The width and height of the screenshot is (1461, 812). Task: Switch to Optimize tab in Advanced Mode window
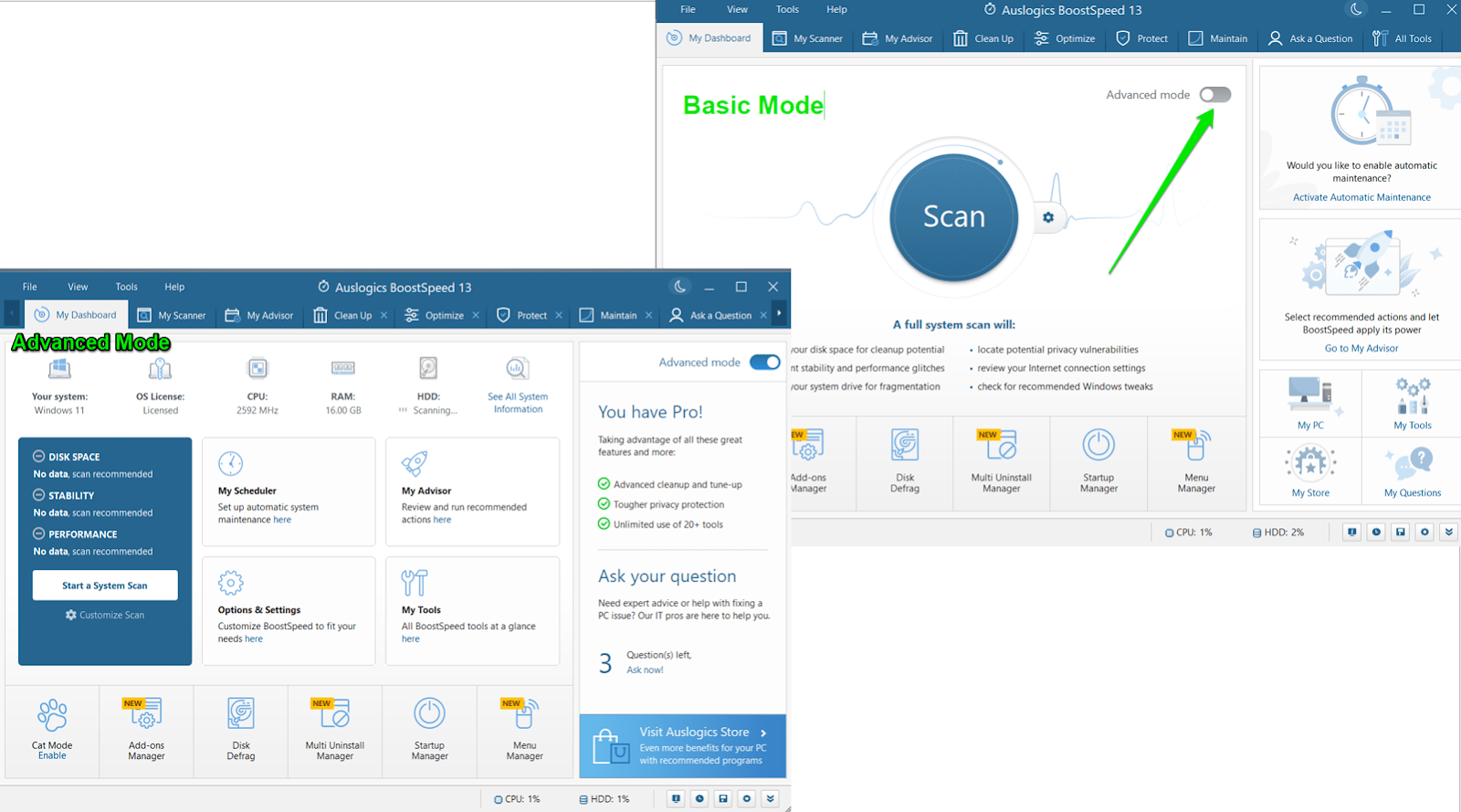(435, 315)
